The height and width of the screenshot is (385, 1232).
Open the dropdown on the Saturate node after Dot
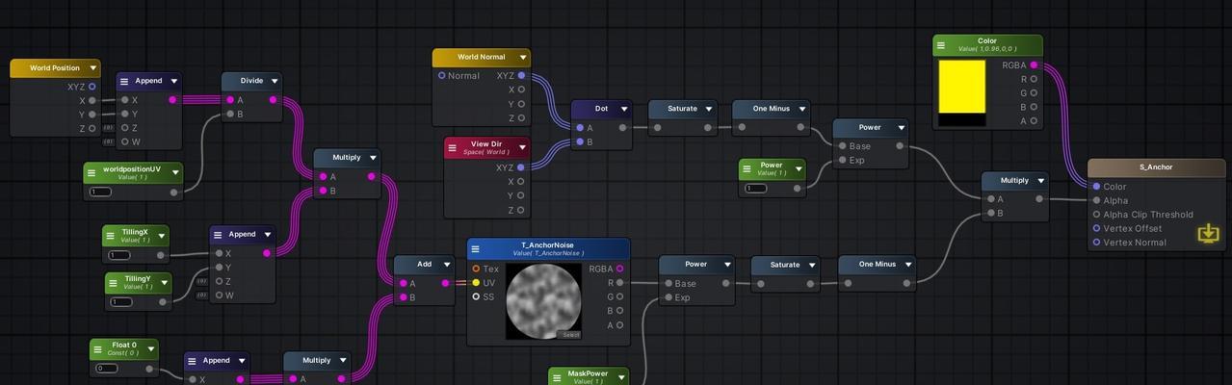pyautogui.click(x=709, y=109)
